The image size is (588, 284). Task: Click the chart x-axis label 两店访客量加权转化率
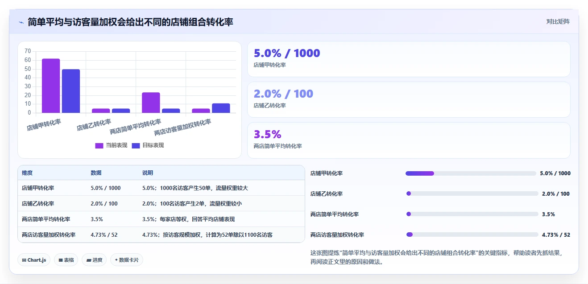click(x=182, y=128)
